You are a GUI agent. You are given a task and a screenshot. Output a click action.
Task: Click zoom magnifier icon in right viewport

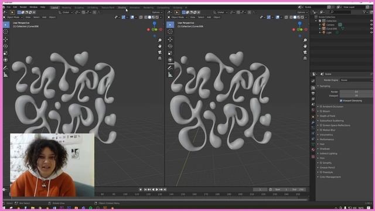tap(305, 40)
